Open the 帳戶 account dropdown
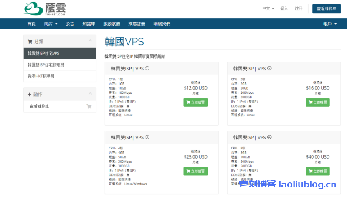The height and width of the screenshot is (200, 347). 329,24
